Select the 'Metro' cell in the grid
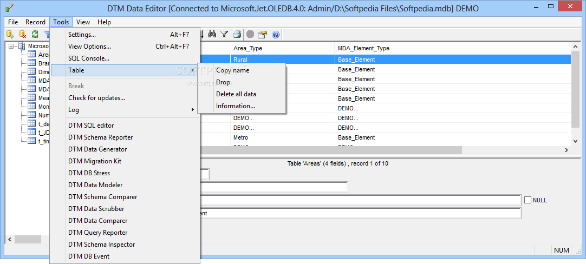 coord(283,137)
